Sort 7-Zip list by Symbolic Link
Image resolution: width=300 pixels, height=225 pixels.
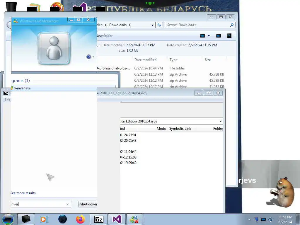[x=180, y=129]
